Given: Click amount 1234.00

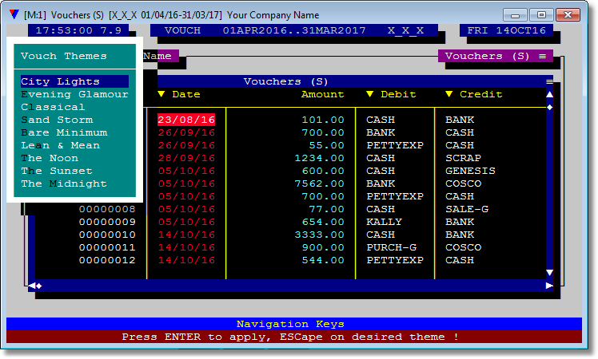Looking at the screenshot, I should click(x=319, y=158).
